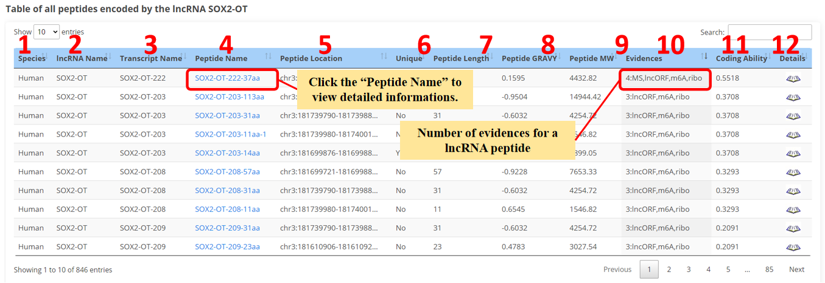Open details book icon for SOX2-OT-222-37aa row
Viewport: 825px width, 283px height.
tap(792, 78)
